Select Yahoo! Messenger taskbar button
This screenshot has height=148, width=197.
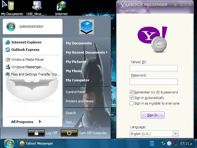(41, 143)
